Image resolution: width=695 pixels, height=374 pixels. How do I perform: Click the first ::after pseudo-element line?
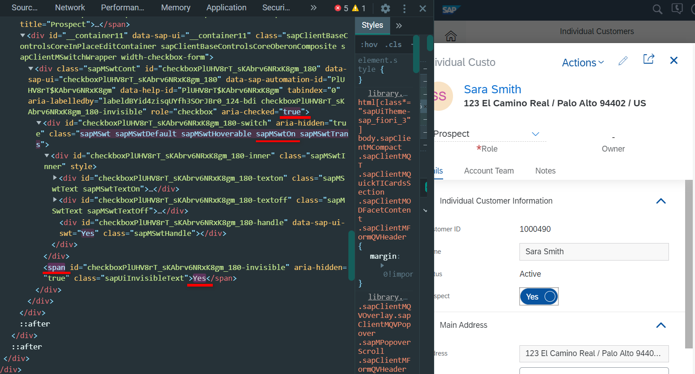(x=35, y=324)
